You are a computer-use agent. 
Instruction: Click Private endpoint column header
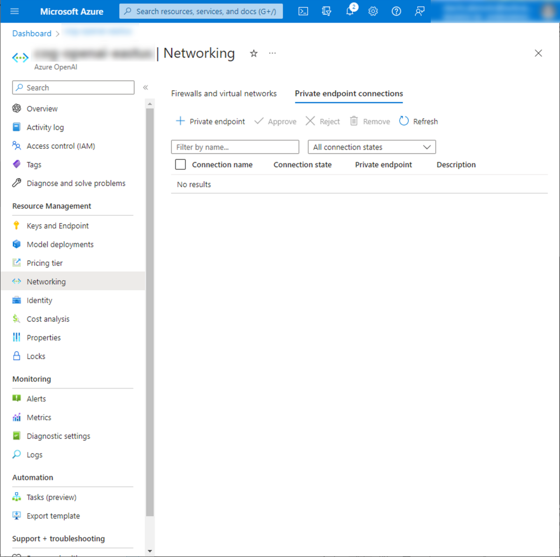point(384,165)
